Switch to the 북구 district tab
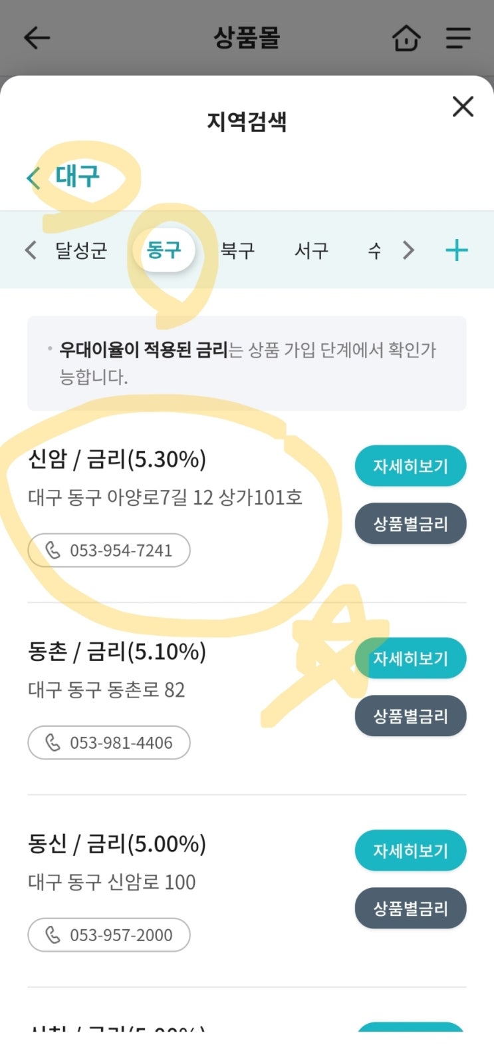The width and height of the screenshot is (494, 1045). pos(237,251)
